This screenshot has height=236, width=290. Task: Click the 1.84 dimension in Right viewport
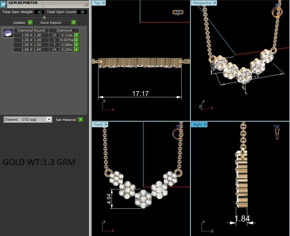(242, 219)
